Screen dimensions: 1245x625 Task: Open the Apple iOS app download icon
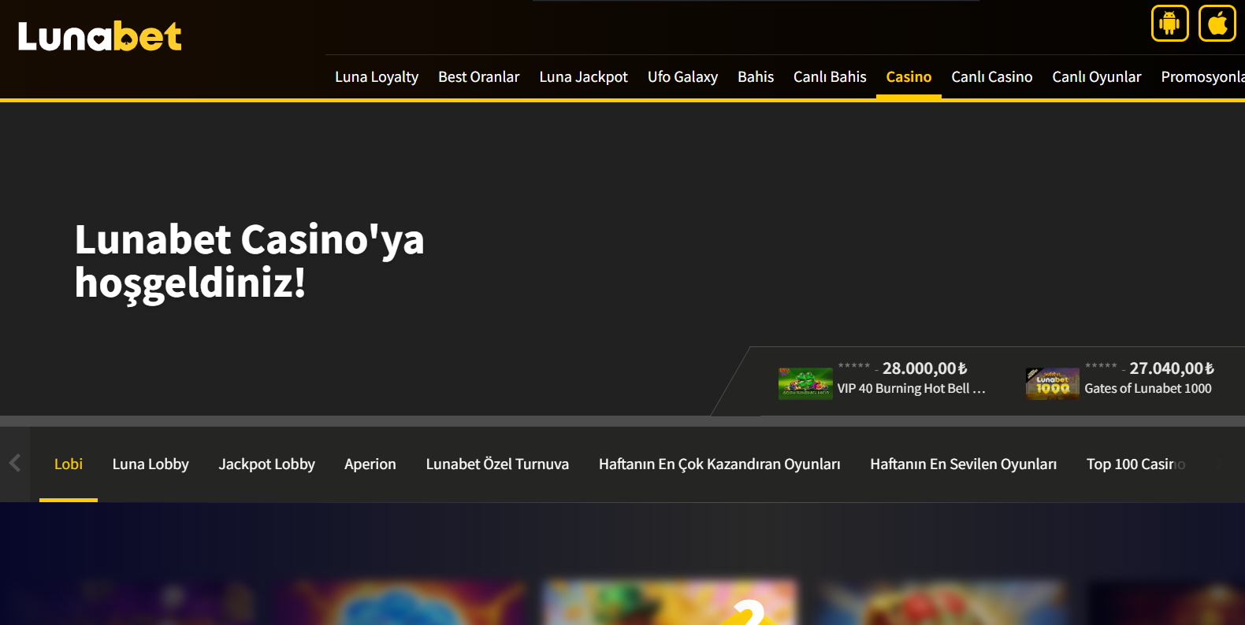point(1217,23)
